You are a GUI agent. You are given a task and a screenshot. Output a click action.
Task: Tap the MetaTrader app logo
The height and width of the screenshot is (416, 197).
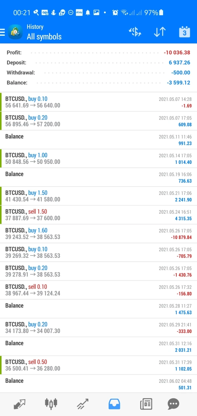pyautogui.click(x=15, y=32)
